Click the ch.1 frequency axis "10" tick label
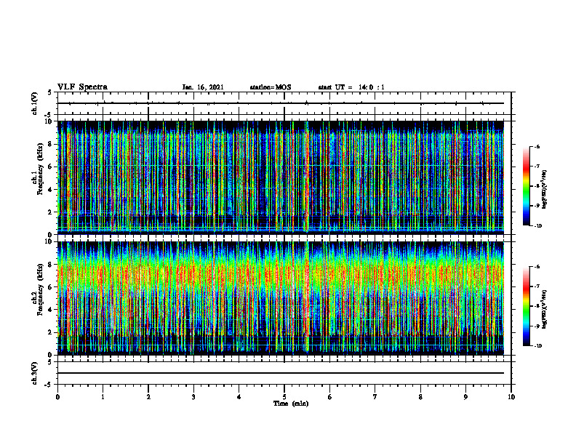Screen dimensions: 576x445 (x=50, y=121)
